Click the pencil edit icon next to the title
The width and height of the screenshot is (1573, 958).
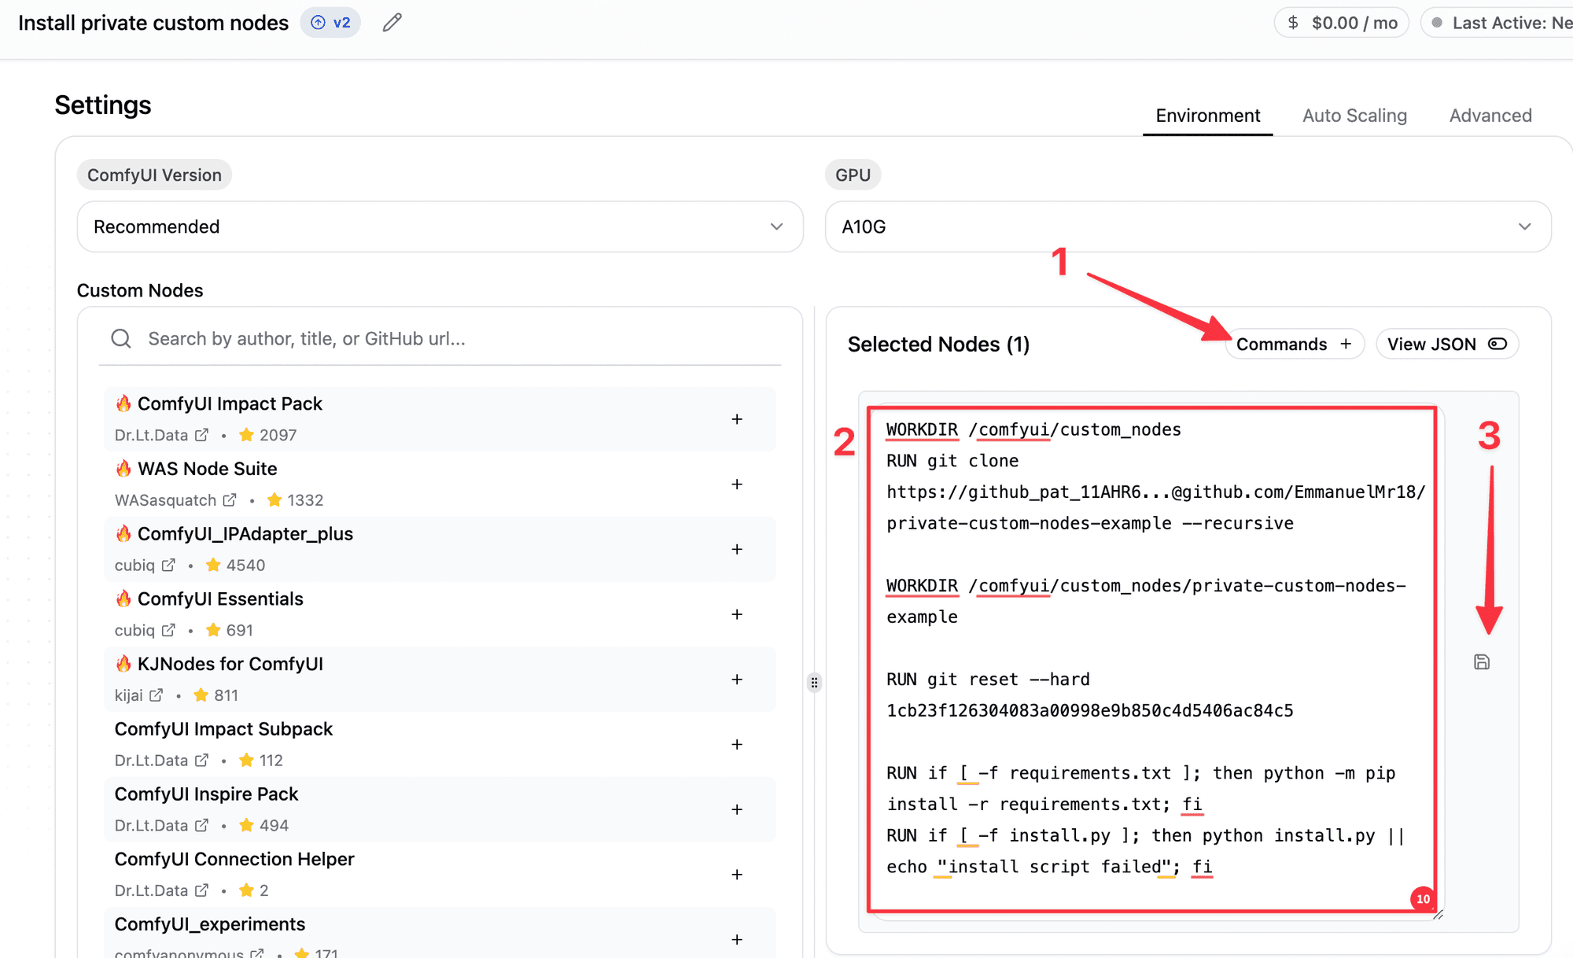[x=391, y=23]
